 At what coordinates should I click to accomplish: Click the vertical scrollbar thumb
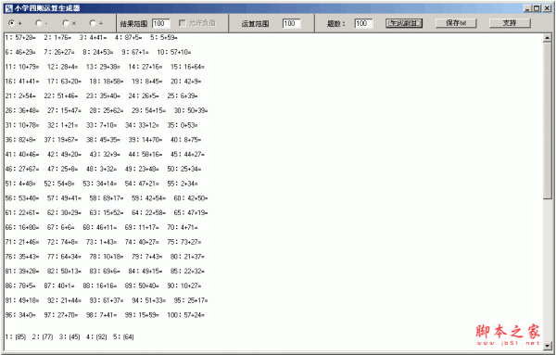(x=547, y=120)
